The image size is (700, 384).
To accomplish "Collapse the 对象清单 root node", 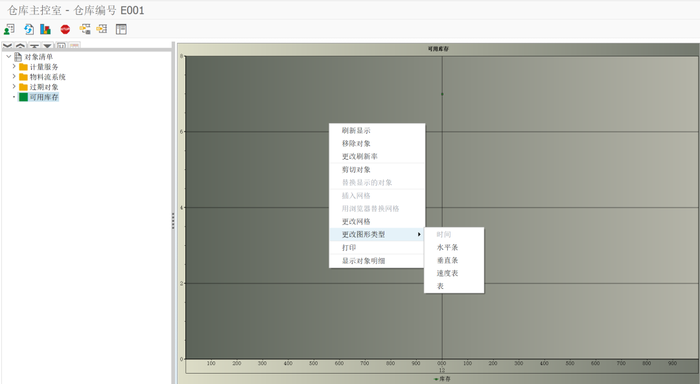I will point(8,57).
